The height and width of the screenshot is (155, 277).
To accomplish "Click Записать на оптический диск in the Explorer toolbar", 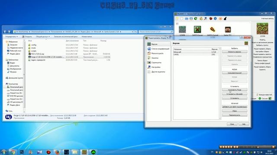I will click(66, 37).
